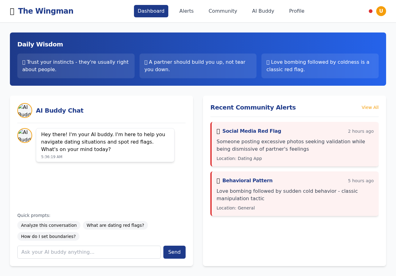Click the Ask your AI buddy input field
The height and width of the screenshot is (276, 396).
89,252
